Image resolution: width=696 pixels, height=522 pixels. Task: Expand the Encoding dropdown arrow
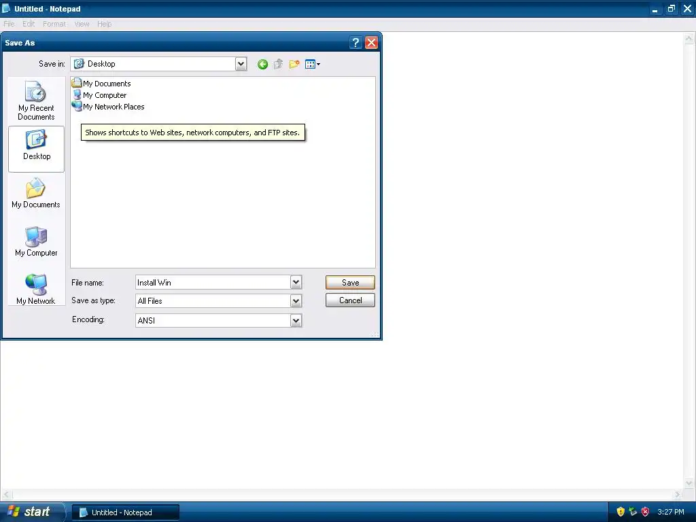click(x=296, y=321)
